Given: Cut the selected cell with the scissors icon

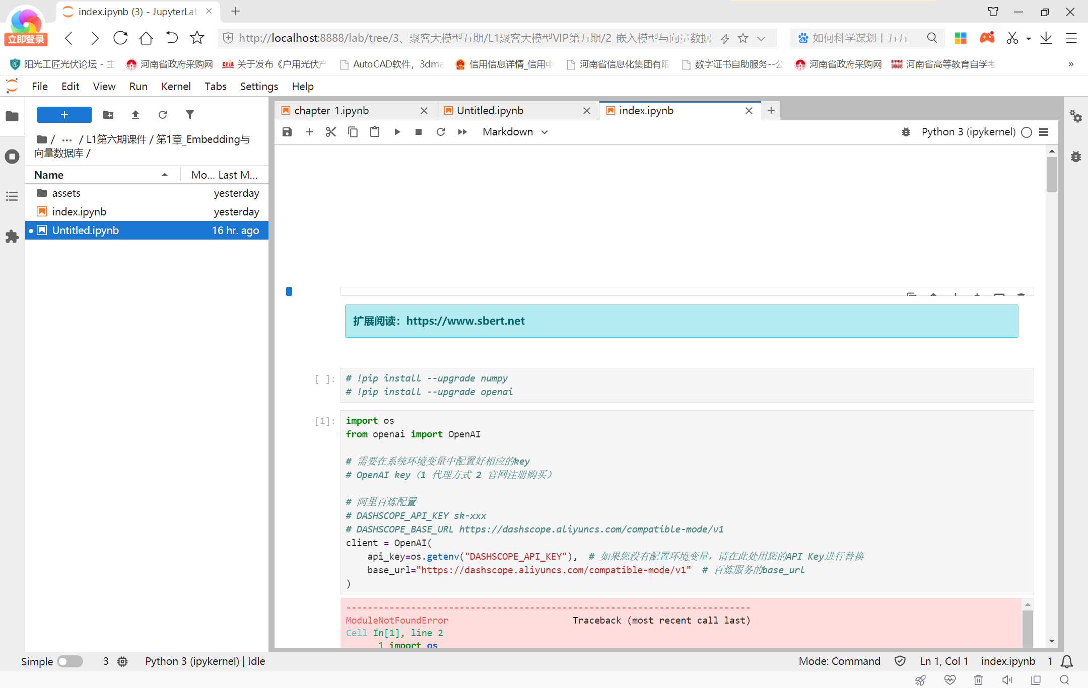Looking at the screenshot, I should coord(330,132).
